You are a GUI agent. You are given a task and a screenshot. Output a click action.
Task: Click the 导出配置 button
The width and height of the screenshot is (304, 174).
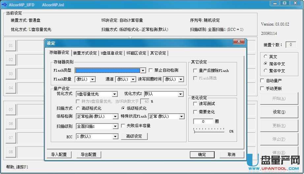[88, 155]
